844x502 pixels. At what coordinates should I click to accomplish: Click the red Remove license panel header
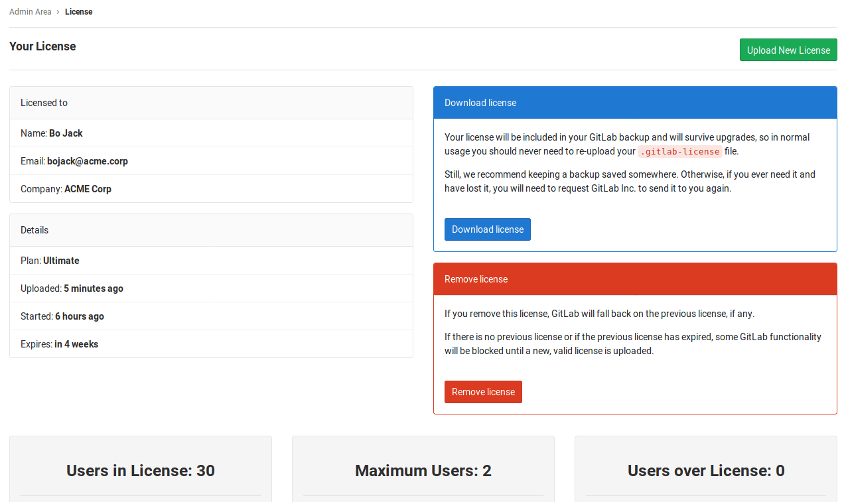[x=635, y=279]
